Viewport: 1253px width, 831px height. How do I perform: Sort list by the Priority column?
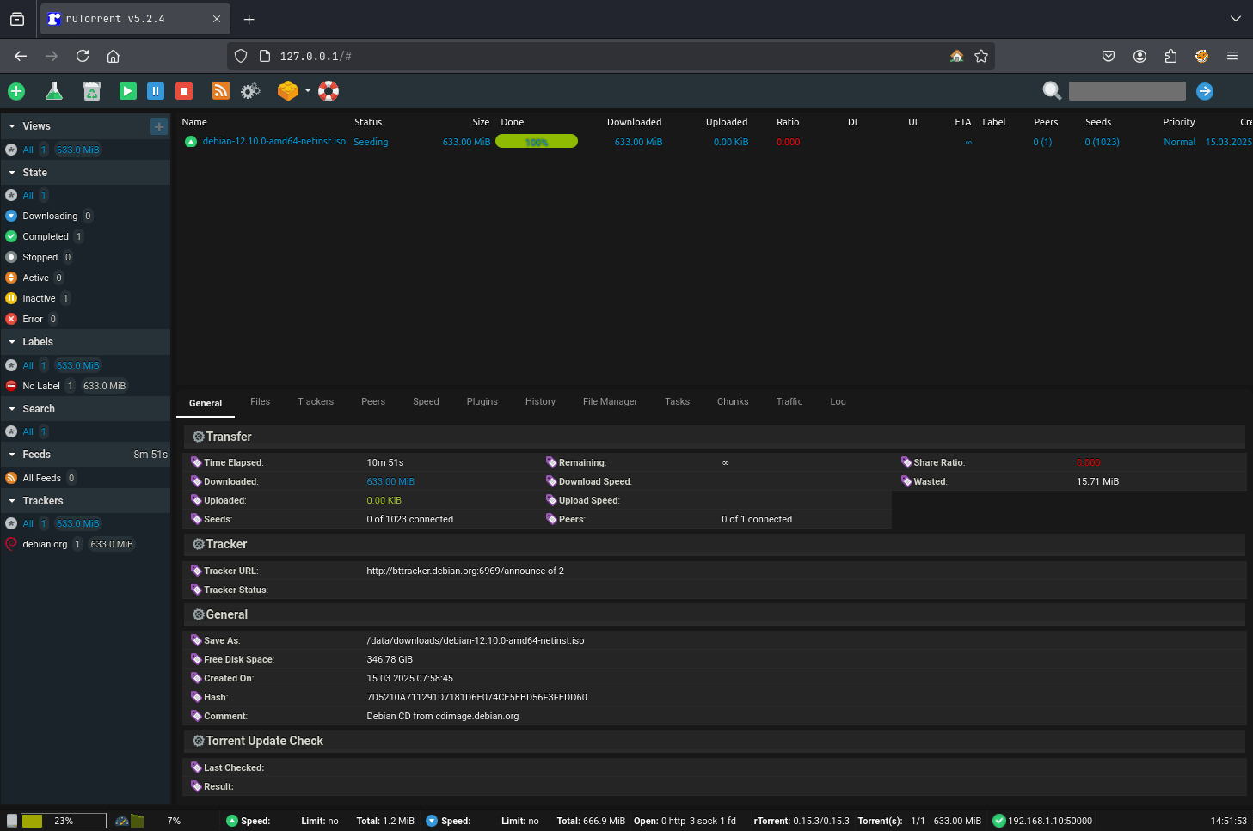click(1179, 122)
